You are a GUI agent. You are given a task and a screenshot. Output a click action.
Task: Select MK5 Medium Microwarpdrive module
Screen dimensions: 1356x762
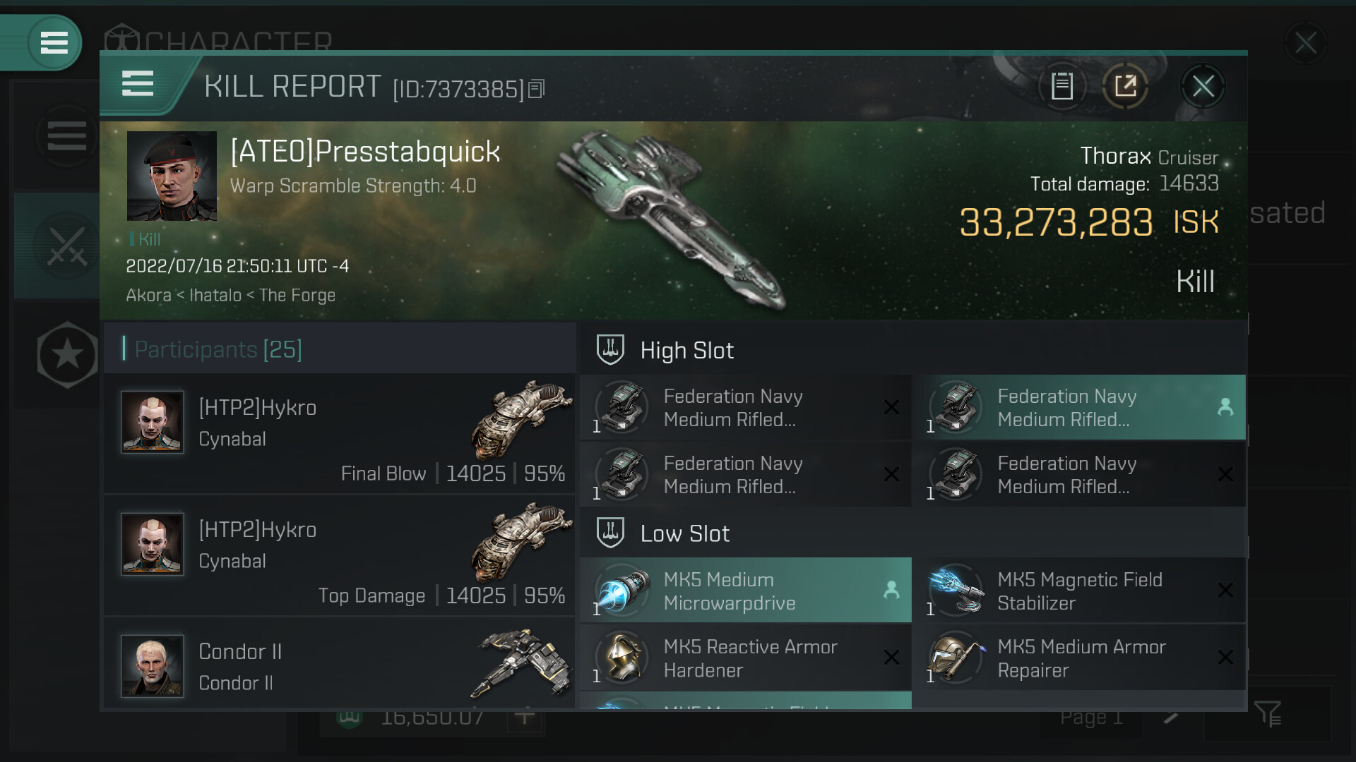click(745, 591)
